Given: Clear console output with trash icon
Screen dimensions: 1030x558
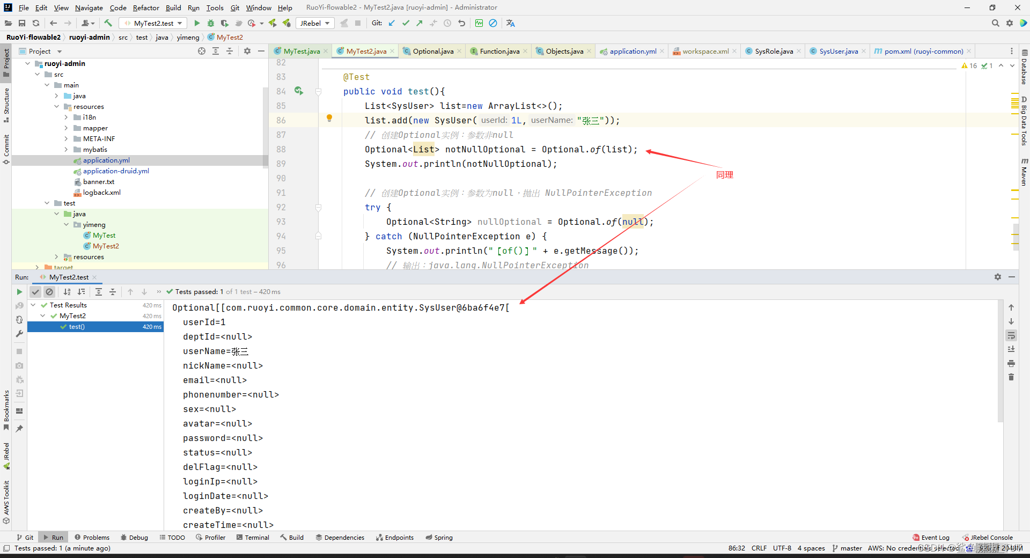Looking at the screenshot, I should (x=1011, y=377).
